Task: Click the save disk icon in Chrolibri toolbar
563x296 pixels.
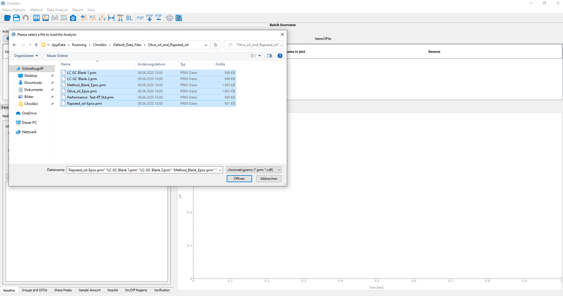Action: (16, 17)
